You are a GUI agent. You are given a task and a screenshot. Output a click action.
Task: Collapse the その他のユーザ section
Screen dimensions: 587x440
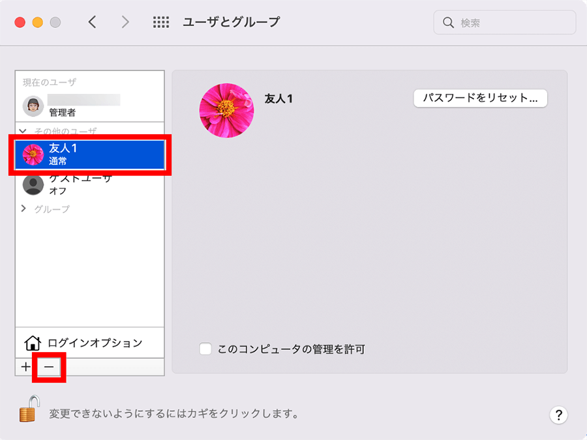point(23,131)
